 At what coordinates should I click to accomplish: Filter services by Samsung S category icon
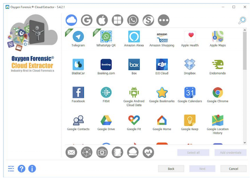tap(148, 20)
